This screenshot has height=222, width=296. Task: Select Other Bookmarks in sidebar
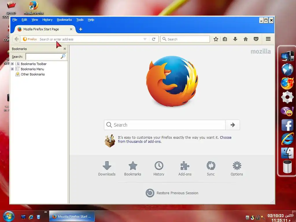[x=33, y=74]
